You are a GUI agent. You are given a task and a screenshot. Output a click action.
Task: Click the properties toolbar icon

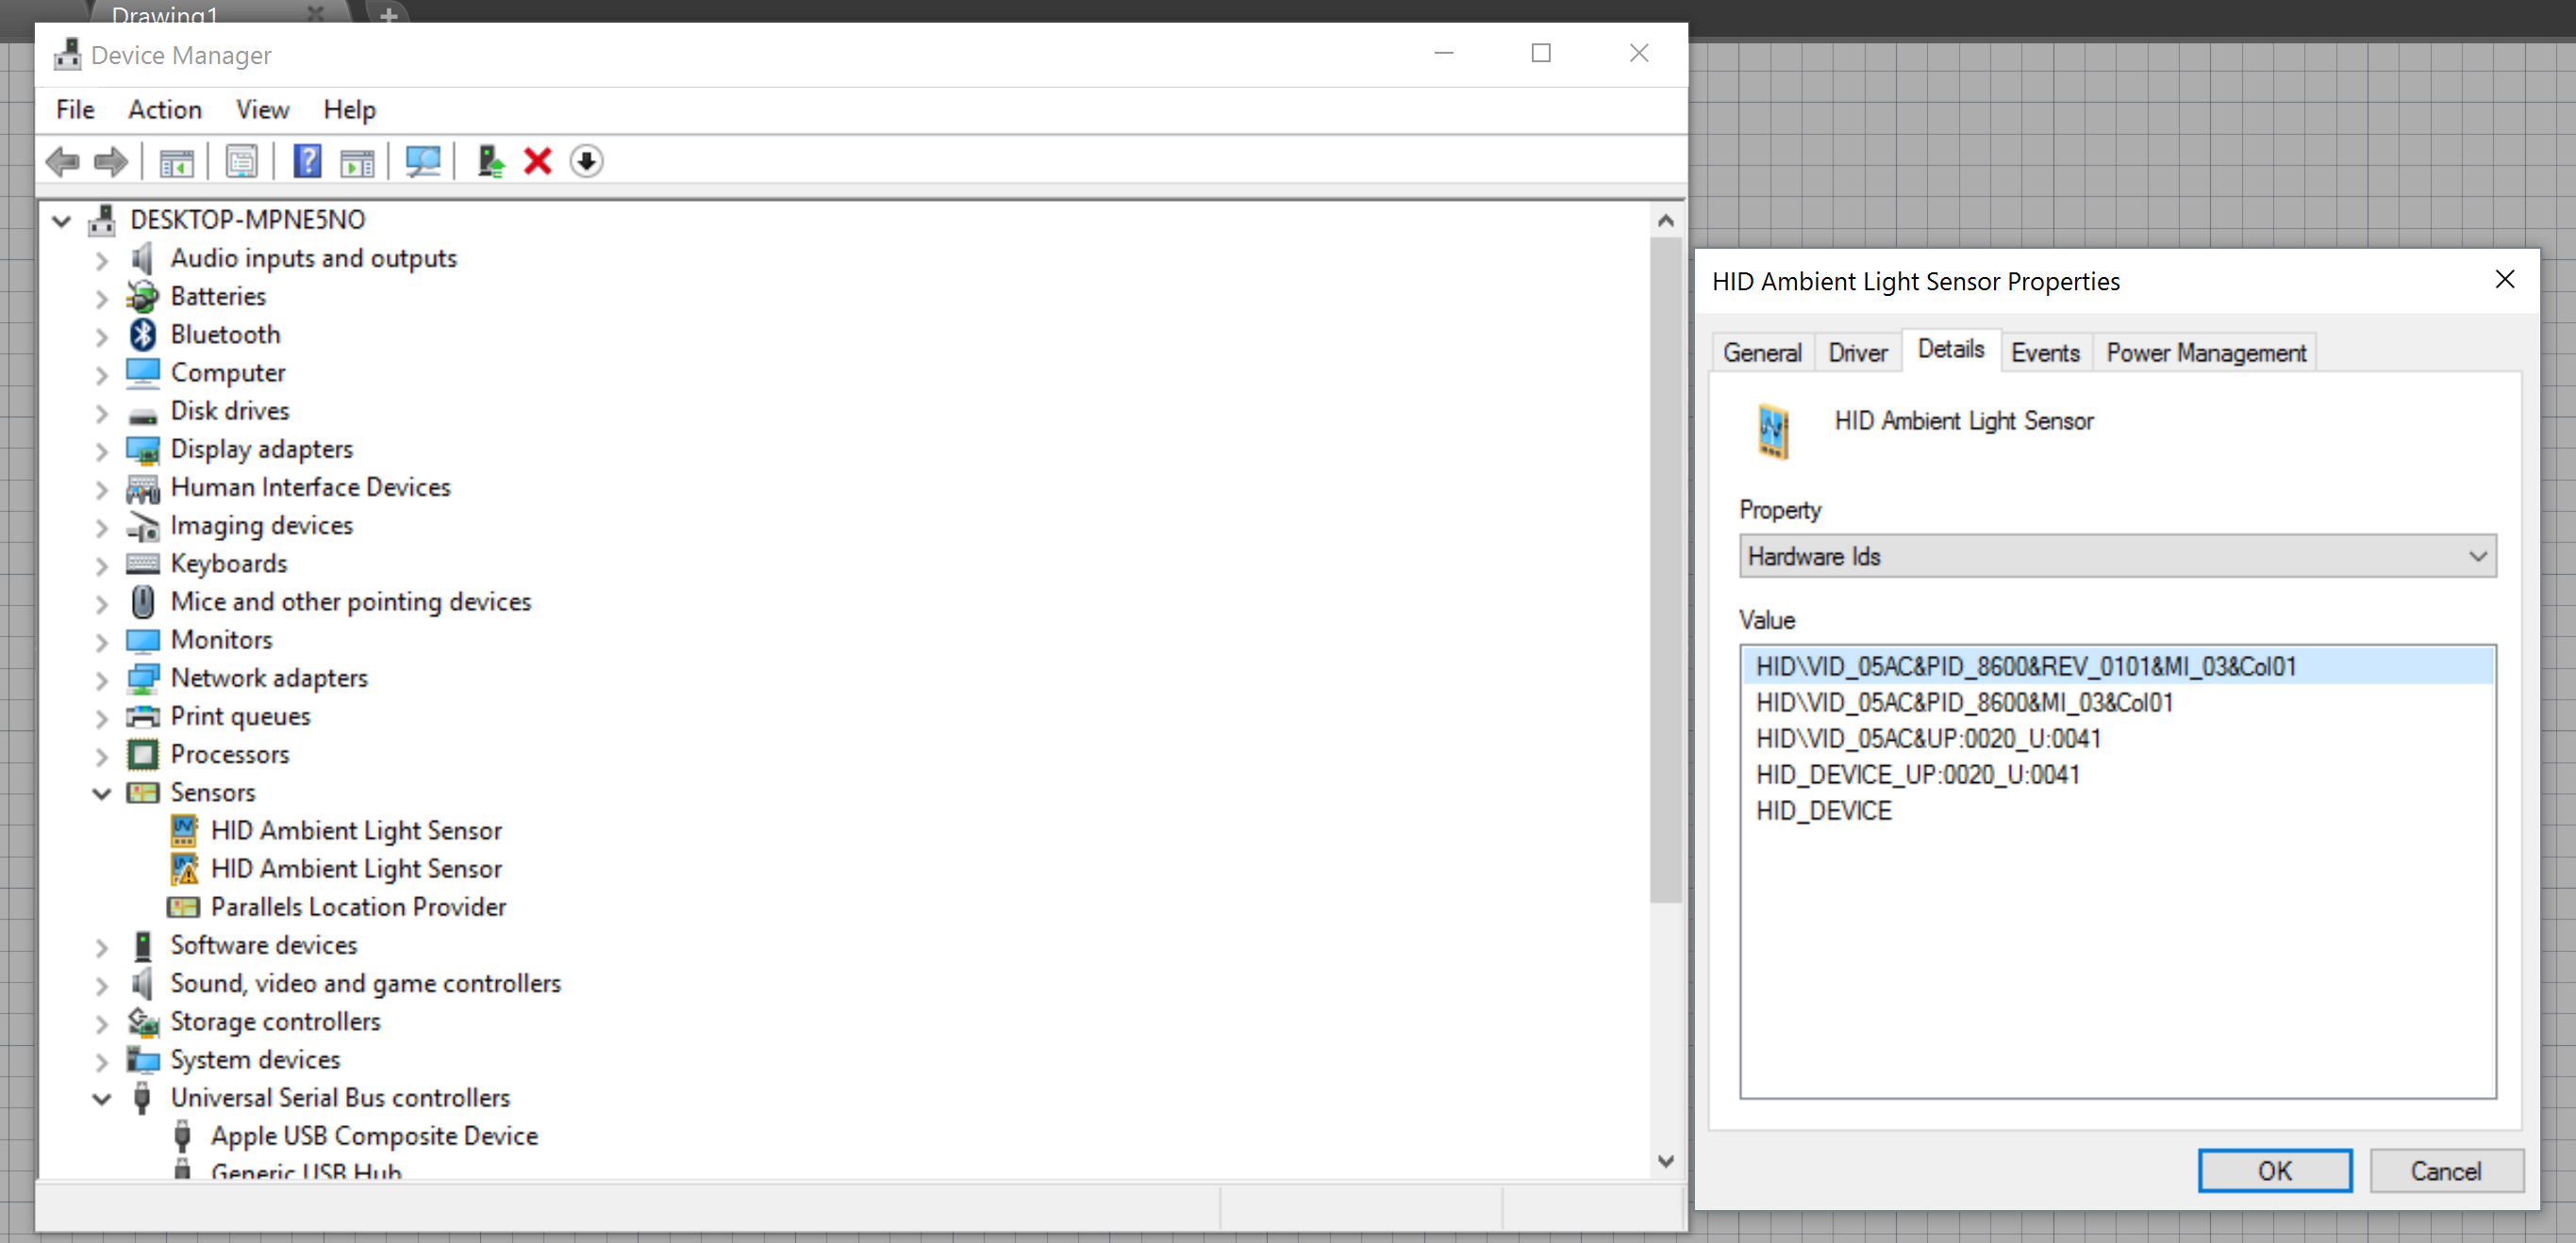[x=241, y=161]
